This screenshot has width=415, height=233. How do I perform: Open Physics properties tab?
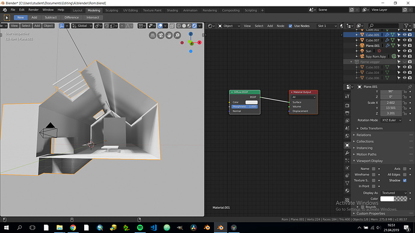point(347,168)
